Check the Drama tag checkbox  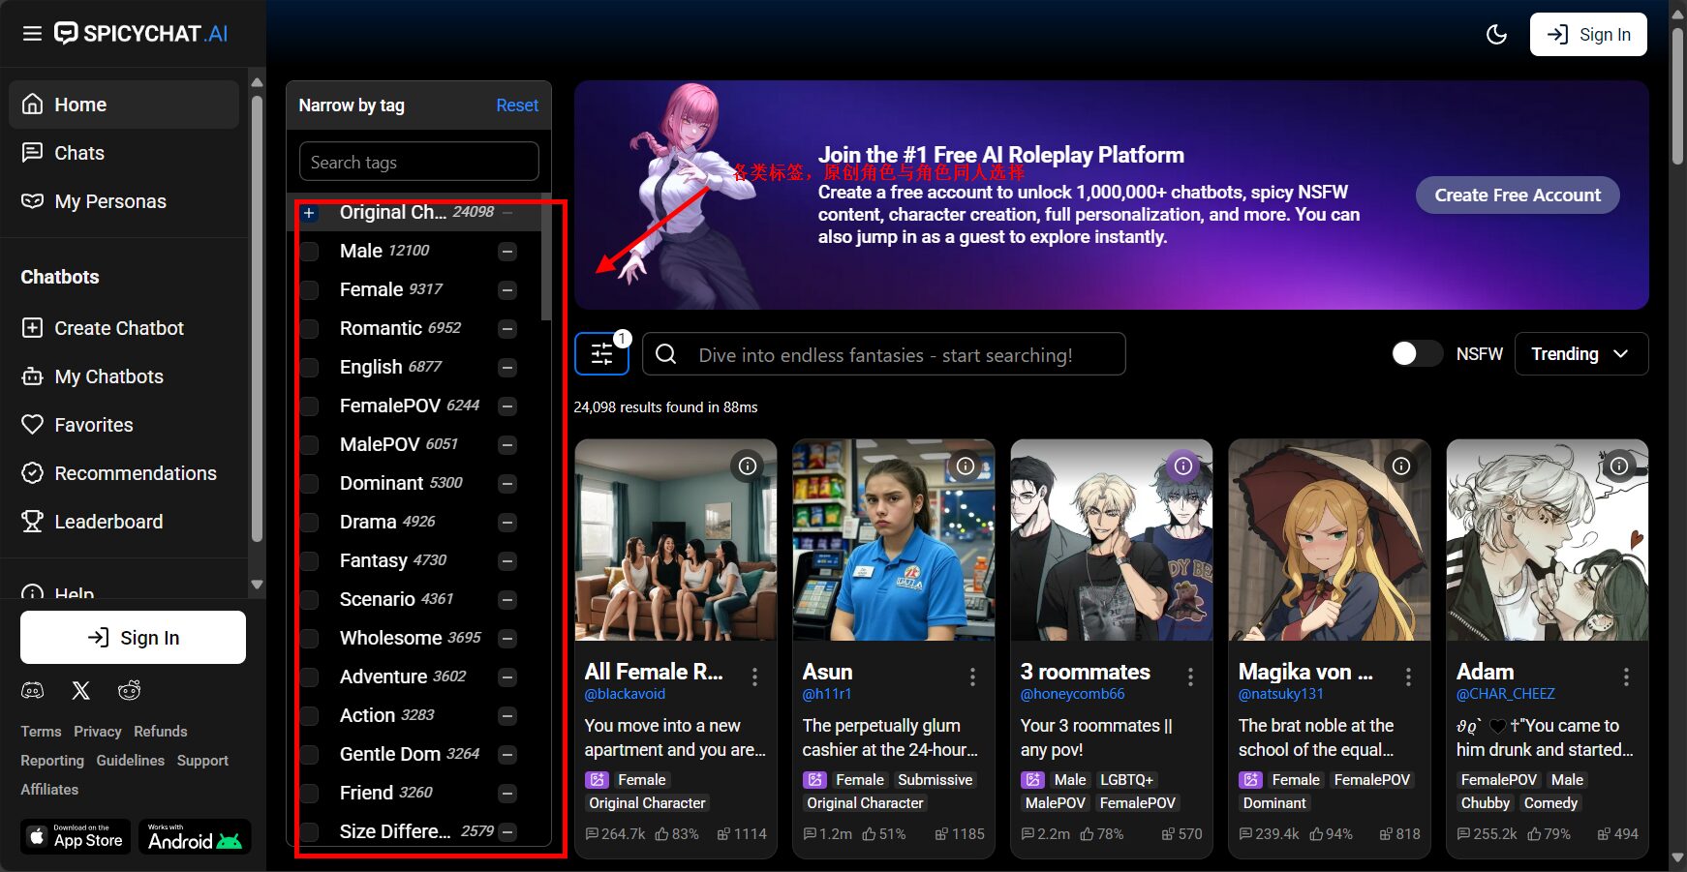coord(309,523)
